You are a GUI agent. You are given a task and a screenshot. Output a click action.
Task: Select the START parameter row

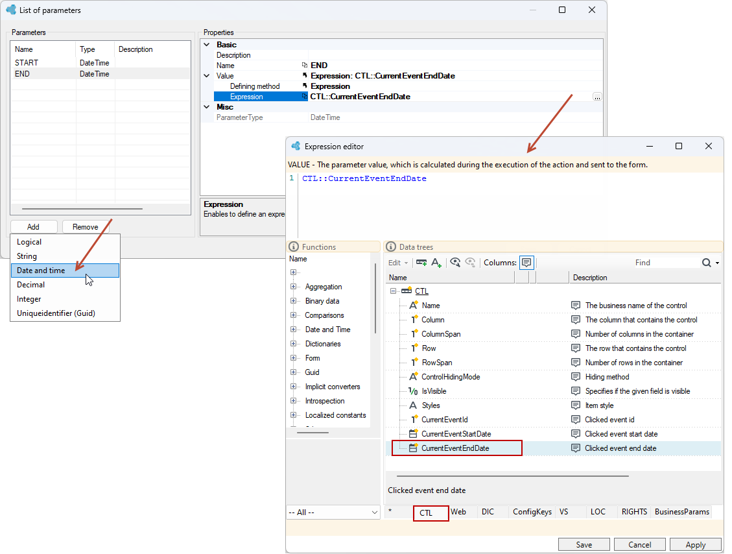click(100, 62)
